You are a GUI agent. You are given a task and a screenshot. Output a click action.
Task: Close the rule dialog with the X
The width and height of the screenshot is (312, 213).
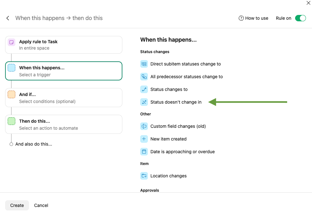pyautogui.click(x=308, y=3)
